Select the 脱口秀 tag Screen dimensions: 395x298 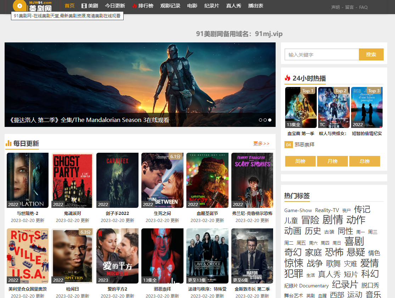[x=370, y=285]
